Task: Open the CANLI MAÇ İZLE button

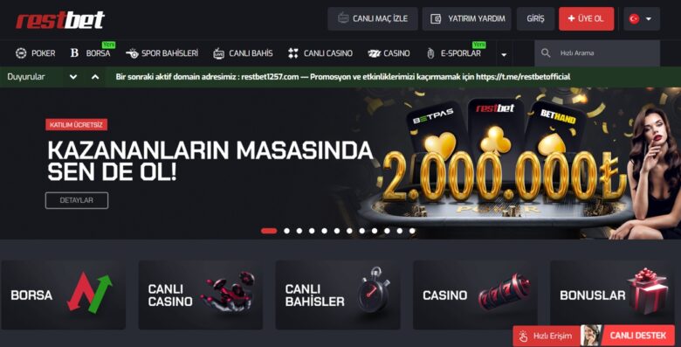Action: click(373, 18)
